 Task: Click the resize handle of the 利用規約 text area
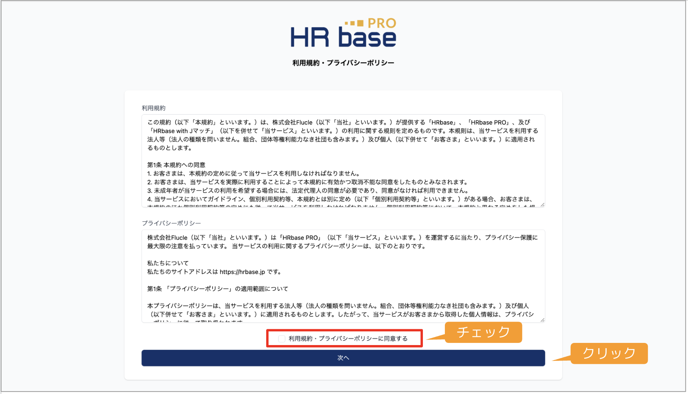point(542,205)
